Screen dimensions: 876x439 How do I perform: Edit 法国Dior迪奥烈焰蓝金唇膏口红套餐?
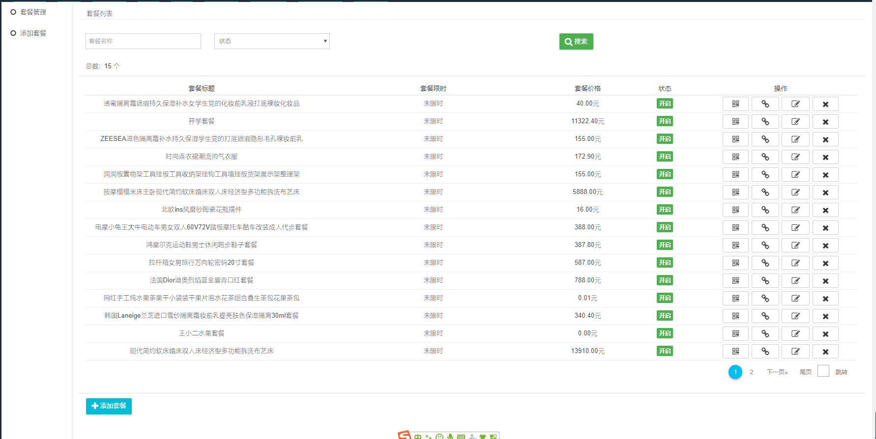click(795, 280)
